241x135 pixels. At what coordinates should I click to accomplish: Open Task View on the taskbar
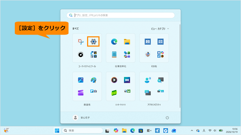point(107,131)
